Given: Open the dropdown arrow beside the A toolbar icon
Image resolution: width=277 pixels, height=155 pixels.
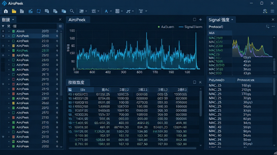Looking at the screenshot, I should [x=111, y=11].
